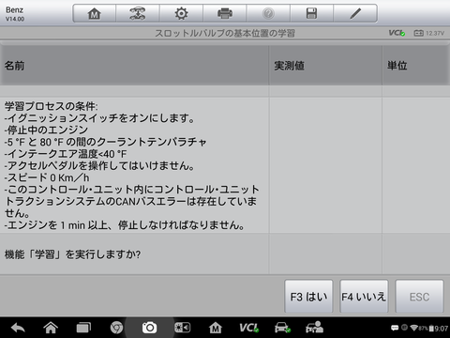This screenshot has height=338, width=450.
Task: Click the printer icon in toolbar
Action: [225, 13]
